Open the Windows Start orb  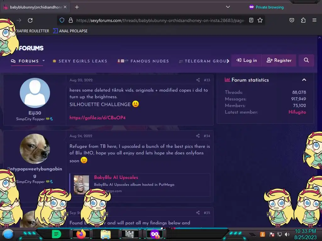click(x=8, y=234)
